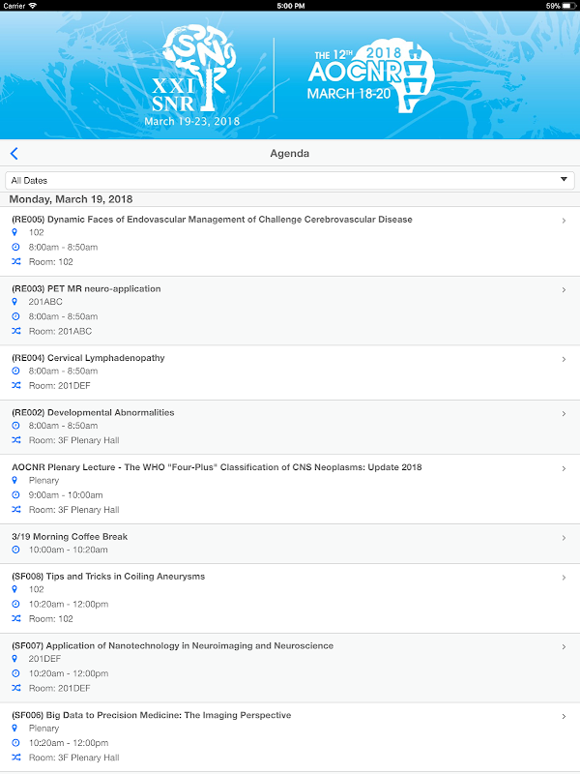The height and width of the screenshot is (774, 580).
Task: Open SF008 Tips and Tricks in Coiling Aneurysms
Action: [290, 598]
